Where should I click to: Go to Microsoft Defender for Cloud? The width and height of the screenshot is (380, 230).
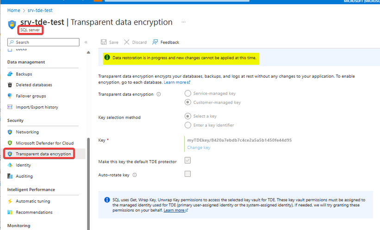coord(44,143)
